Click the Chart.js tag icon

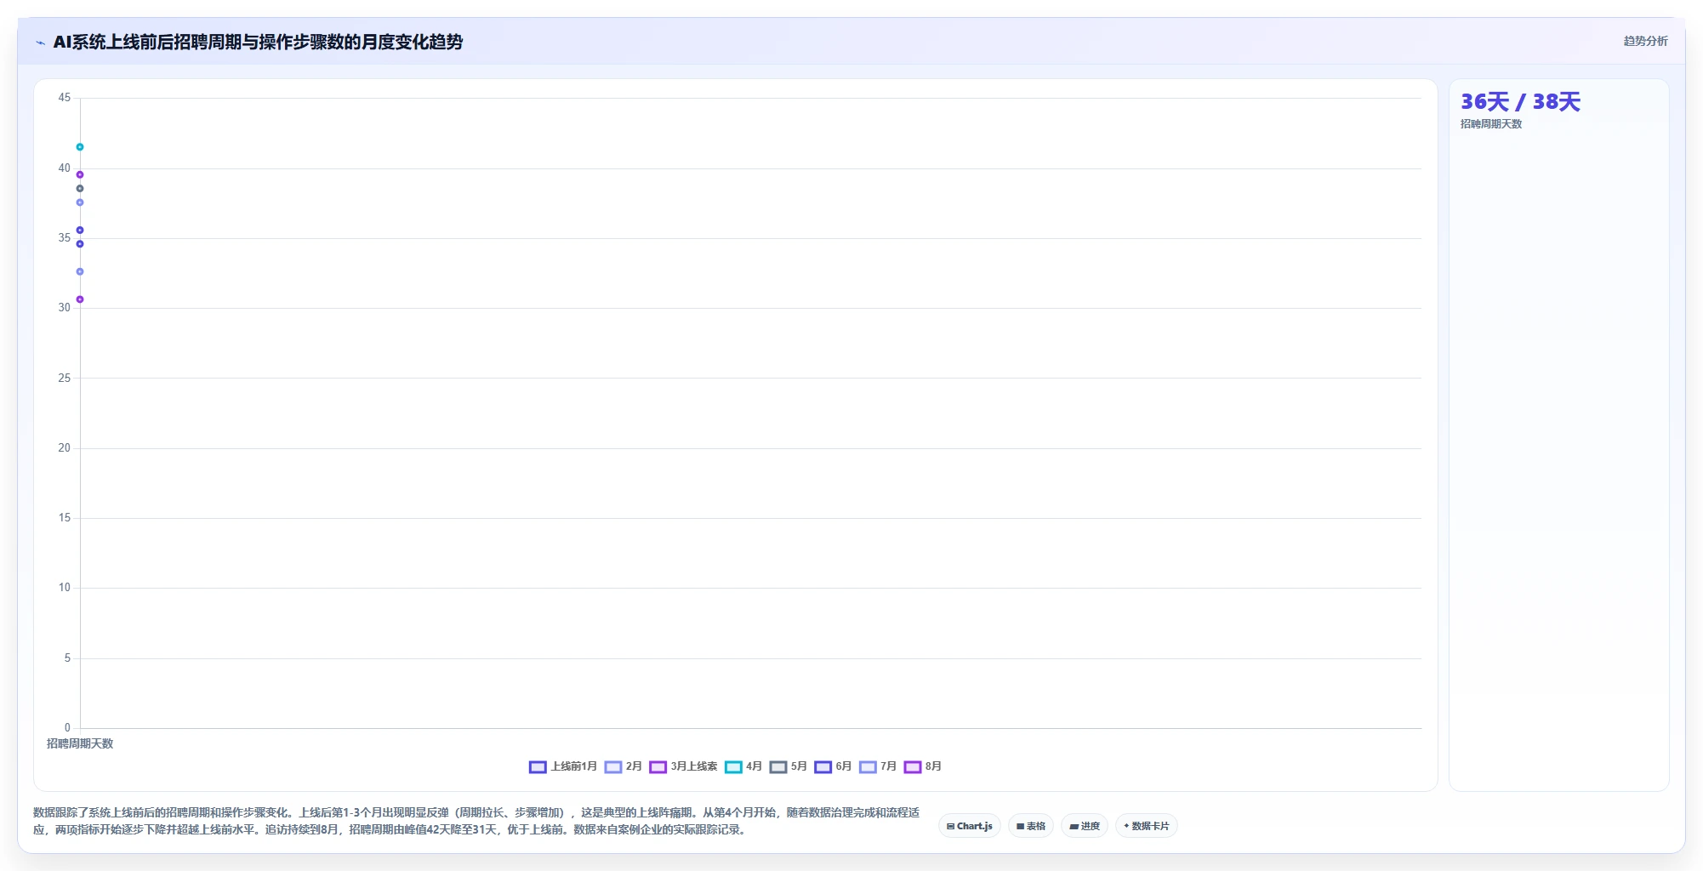click(x=950, y=826)
